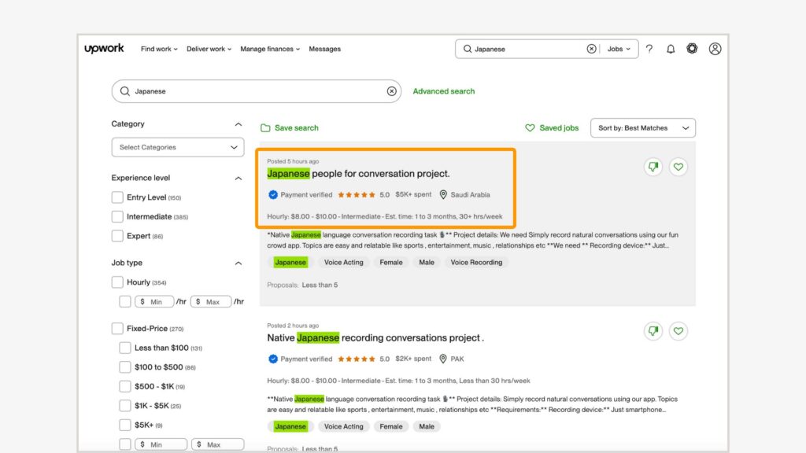This screenshot has width=806, height=453.
Task: Open the Select Categories dropdown
Action: click(x=178, y=147)
